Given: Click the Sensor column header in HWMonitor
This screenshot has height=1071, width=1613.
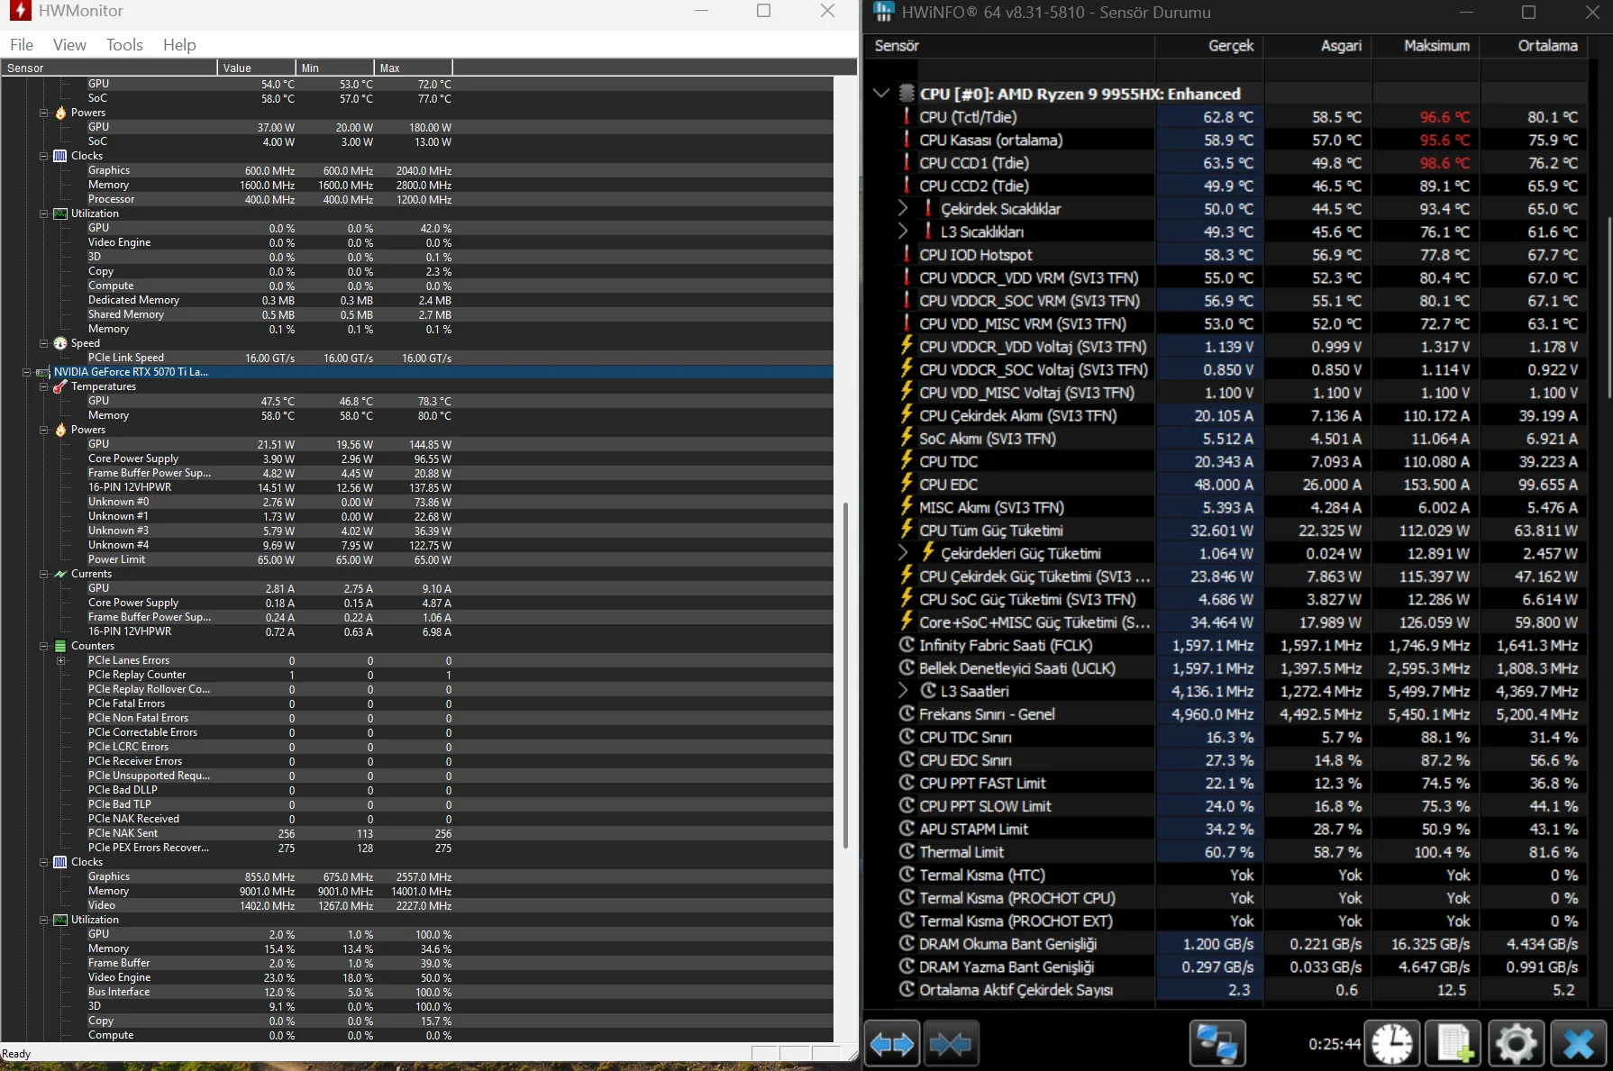Looking at the screenshot, I should tap(109, 68).
